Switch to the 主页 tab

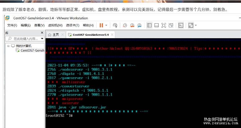pos(56,34)
